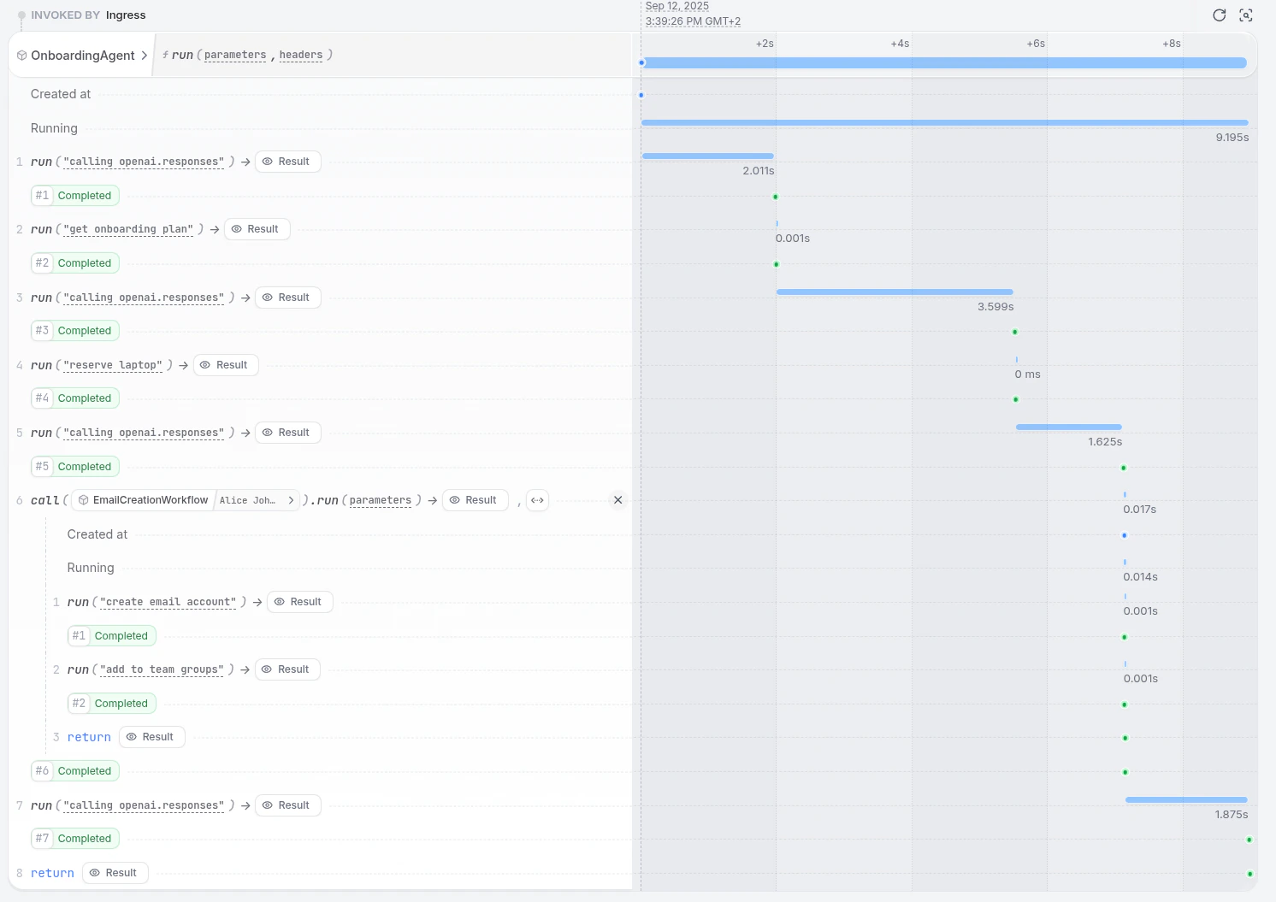Open Result of reserve laptop step
This screenshot has height=902, width=1276.
226,365
